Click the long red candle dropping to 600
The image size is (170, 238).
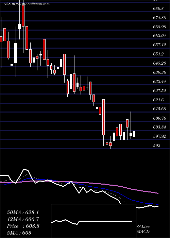click(103, 117)
